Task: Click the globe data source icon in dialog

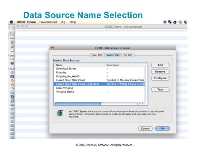Action: point(60,113)
